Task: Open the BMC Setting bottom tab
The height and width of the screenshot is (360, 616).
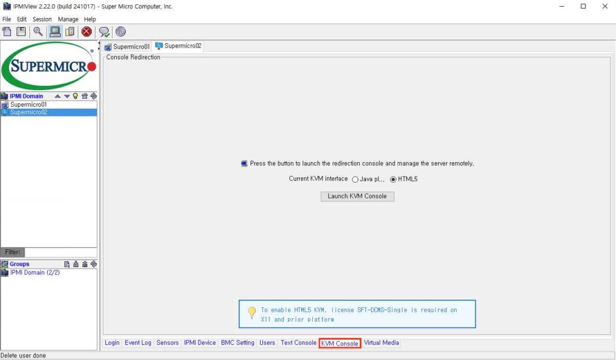Action: coord(237,343)
